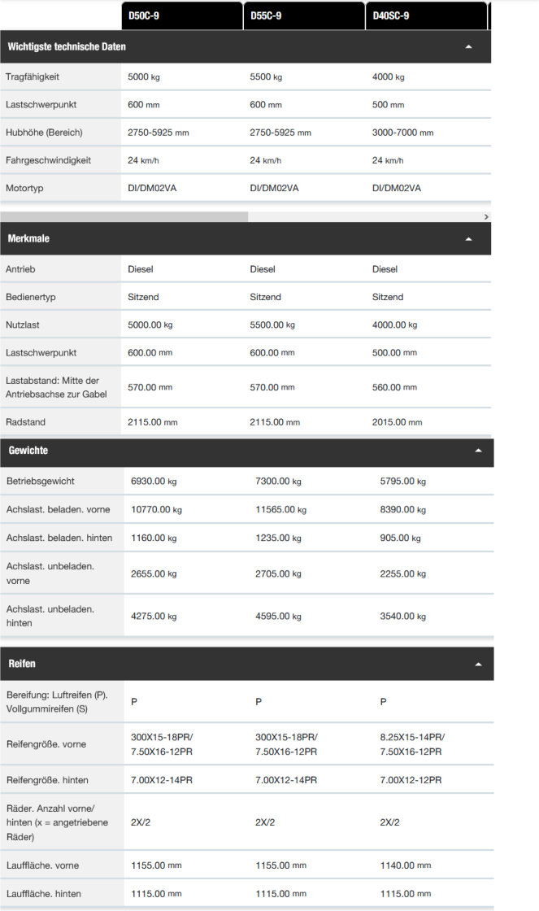Click the horizontal scrollbar right arrow
Image resolution: width=539 pixels, height=911 pixels.
(x=486, y=216)
